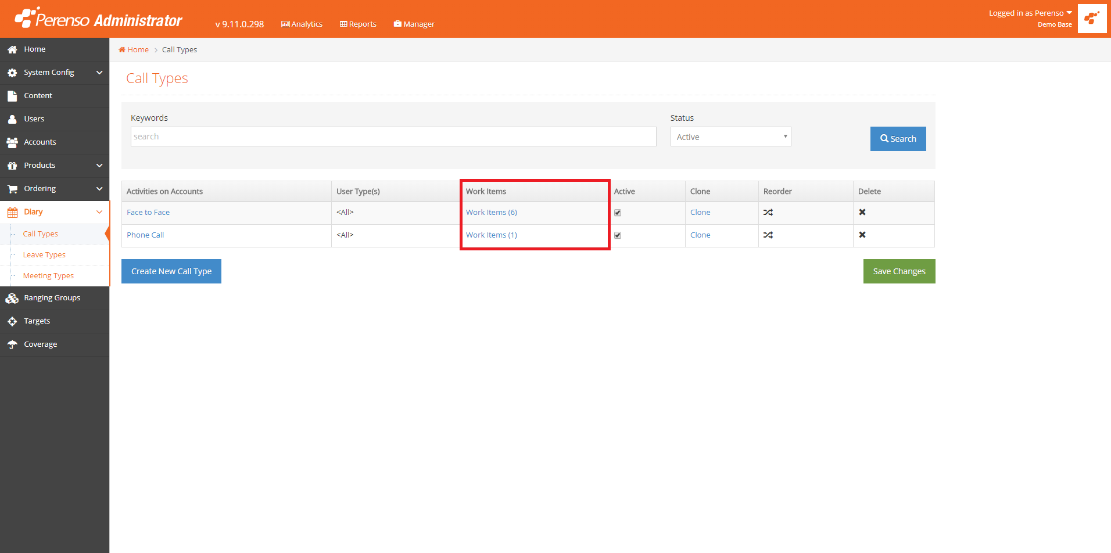1111x553 pixels.
Task: Select Meeting Types in the Diary submenu
Action: [48, 276]
